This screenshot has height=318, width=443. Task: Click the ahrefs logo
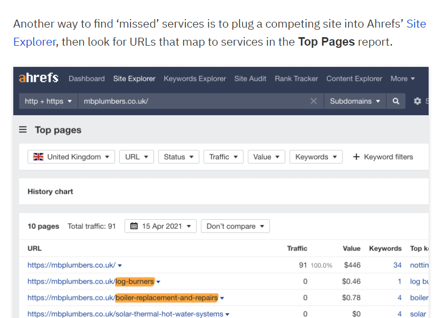pyautogui.click(x=38, y=78)
